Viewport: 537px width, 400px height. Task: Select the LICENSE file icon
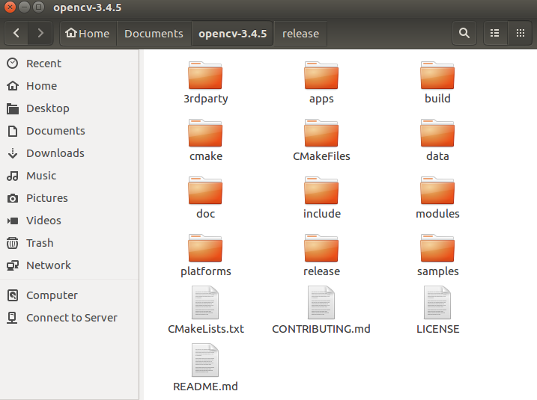[437, 303]
